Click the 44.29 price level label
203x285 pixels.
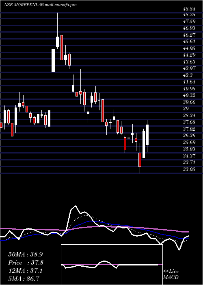coord(189,55)
